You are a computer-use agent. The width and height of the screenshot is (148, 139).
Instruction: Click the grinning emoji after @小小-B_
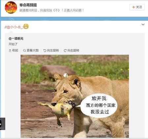pyautogui.click(x=26, y=26)
